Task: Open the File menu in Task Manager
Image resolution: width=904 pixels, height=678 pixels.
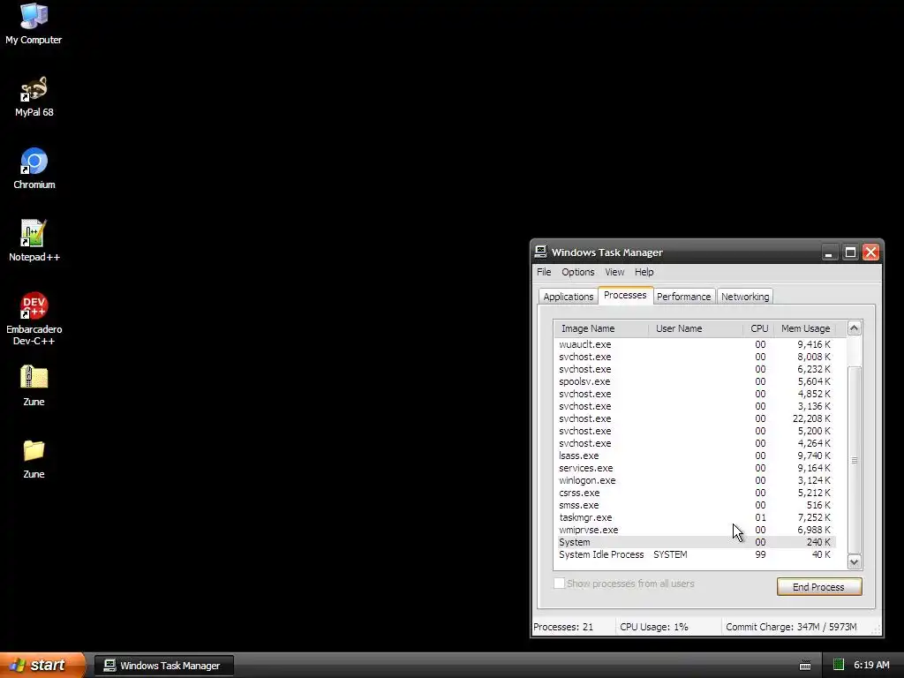Action: tap(544, 272)
